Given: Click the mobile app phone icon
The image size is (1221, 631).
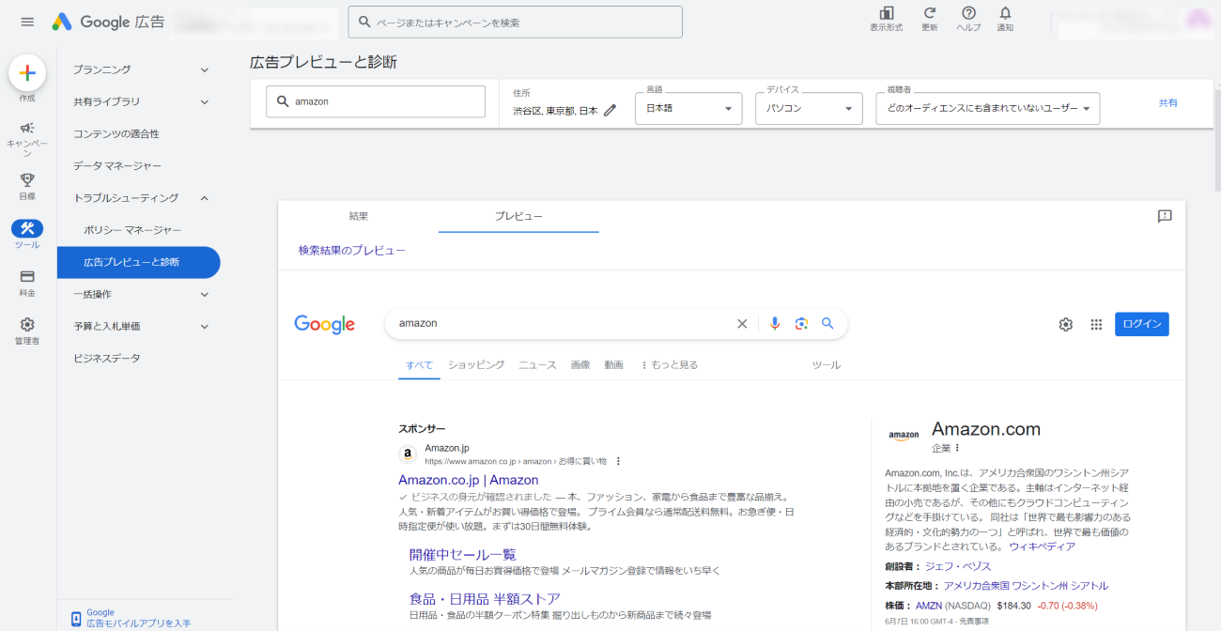Looking at the screenshot, I should pyautogui.click(x=76, y=618).
